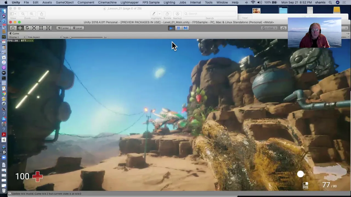Select the Highlight pen in Preview
Viewport: 351px width, 197px height.
coord(154,14)
